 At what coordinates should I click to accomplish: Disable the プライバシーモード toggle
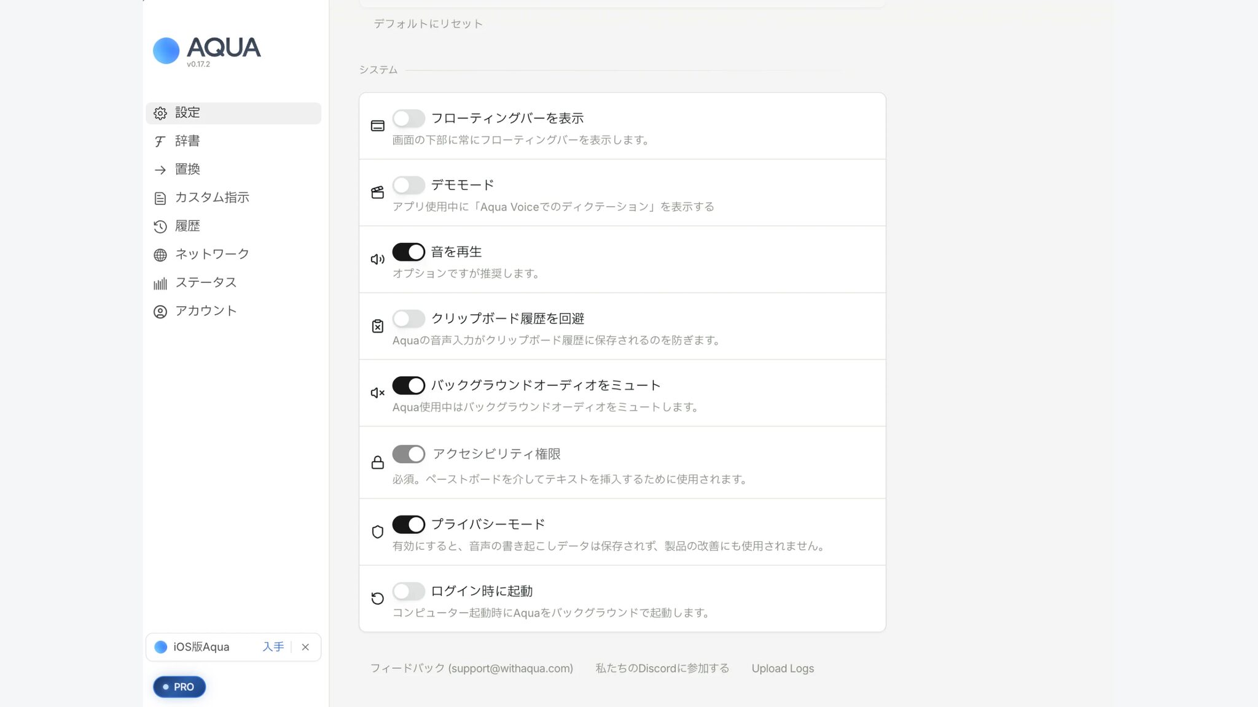tap(408, 524)
